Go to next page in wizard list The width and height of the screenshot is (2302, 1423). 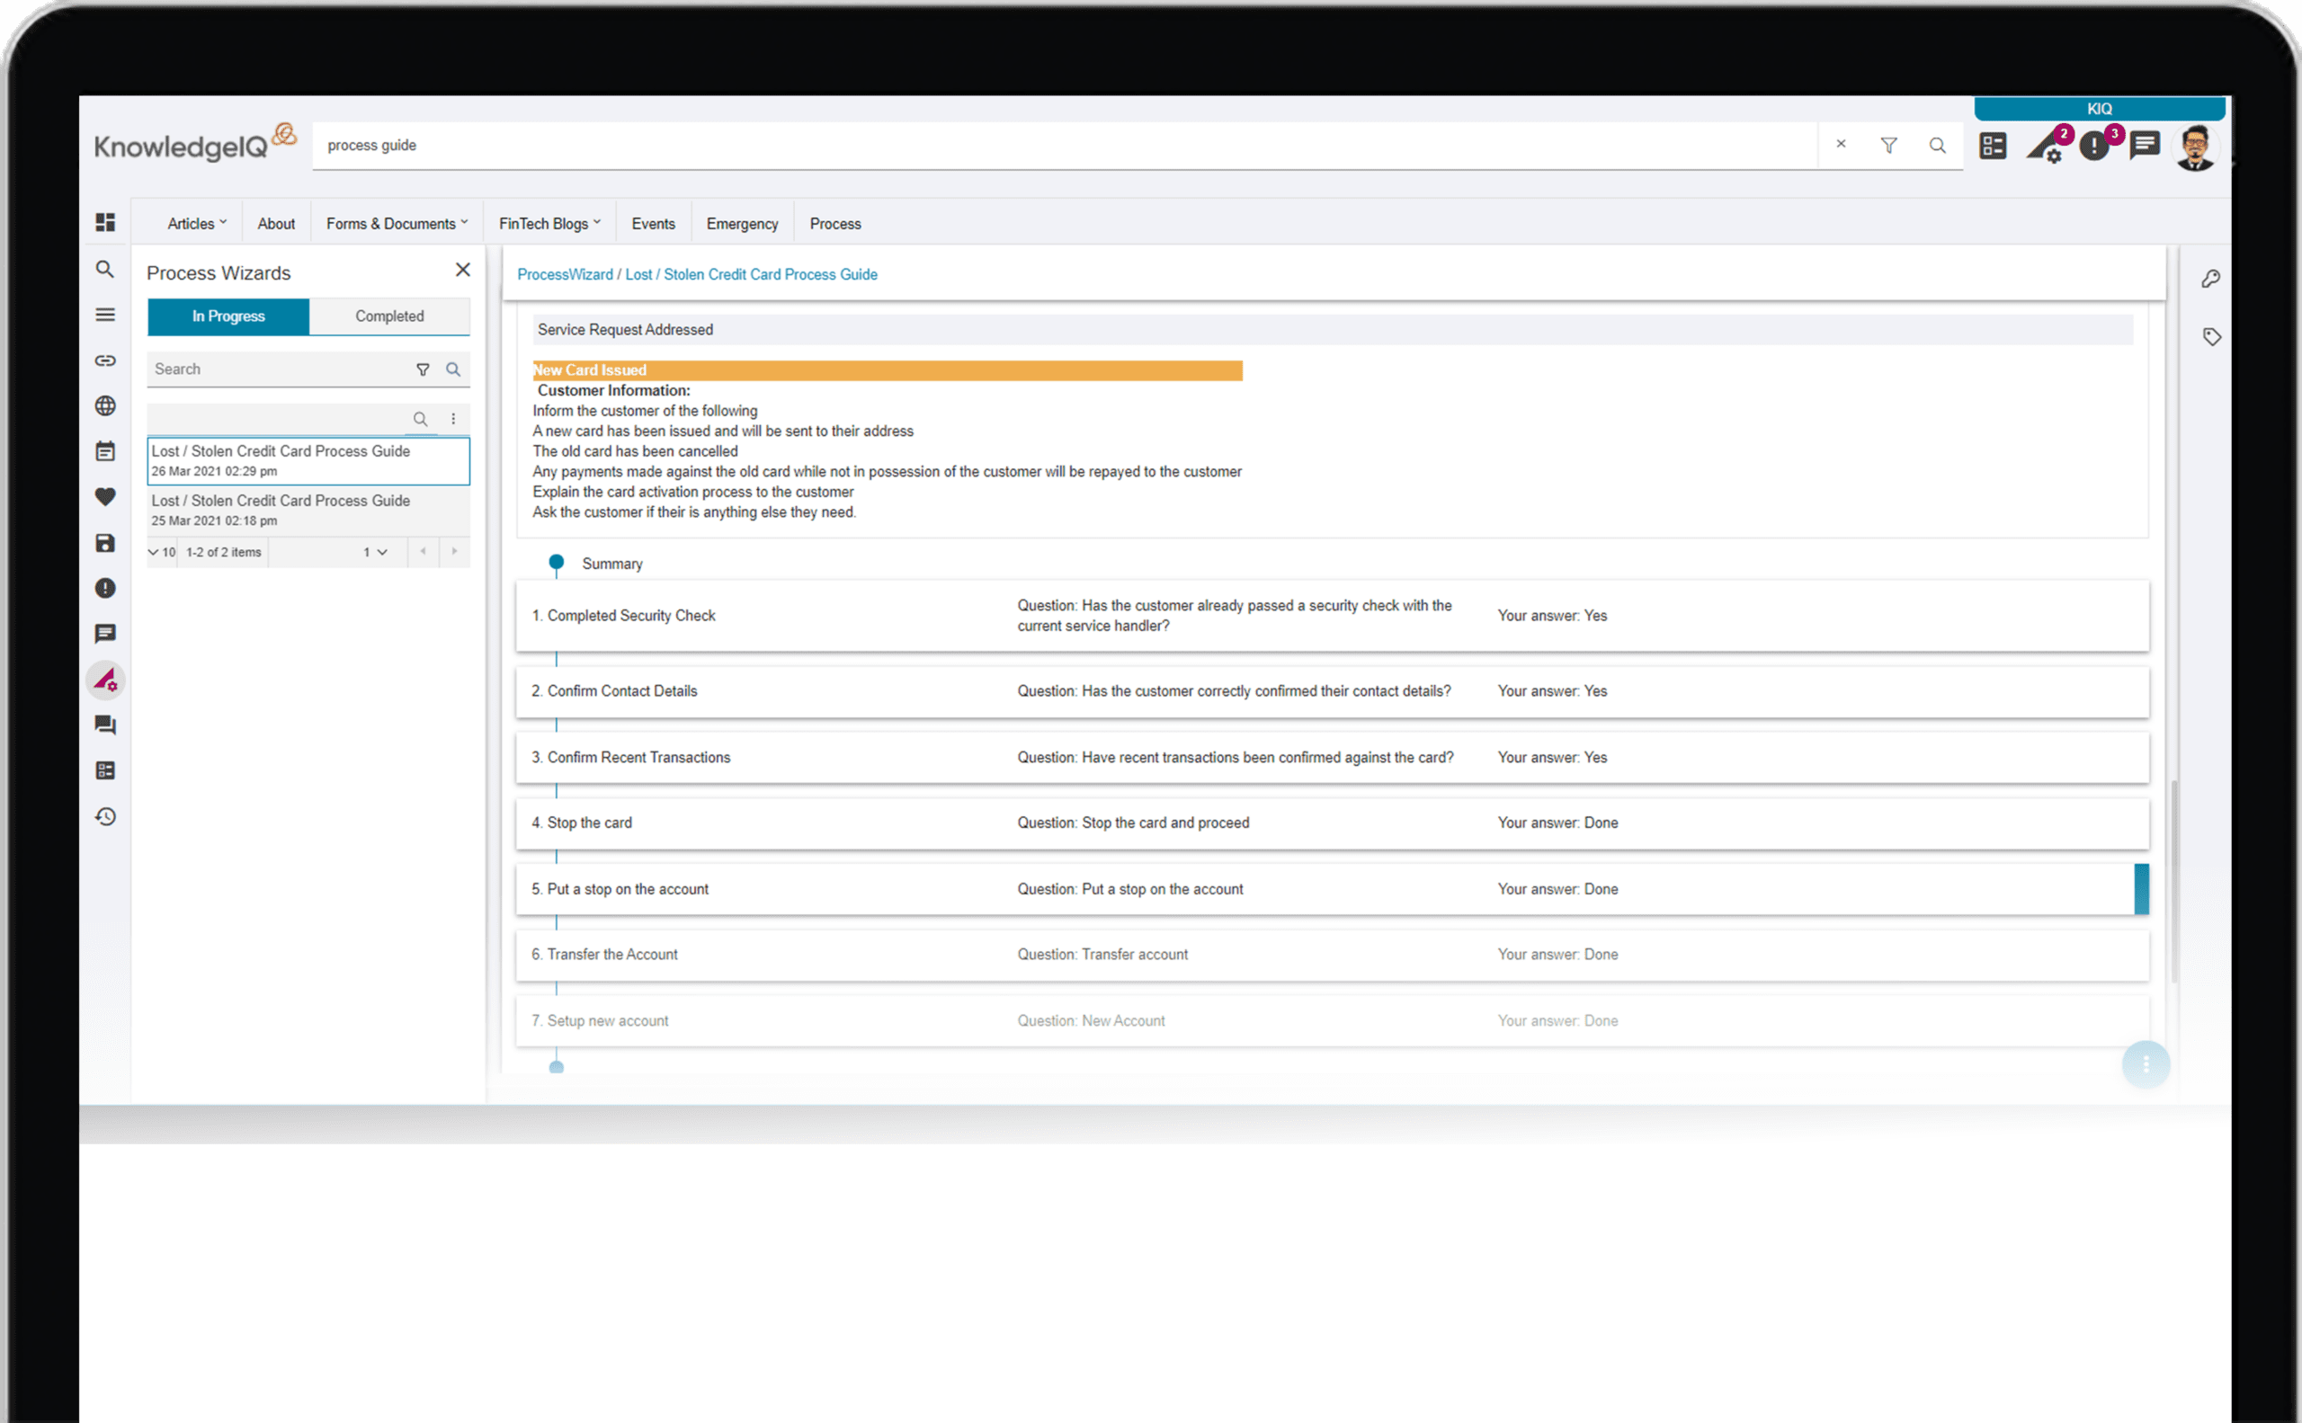455,552
